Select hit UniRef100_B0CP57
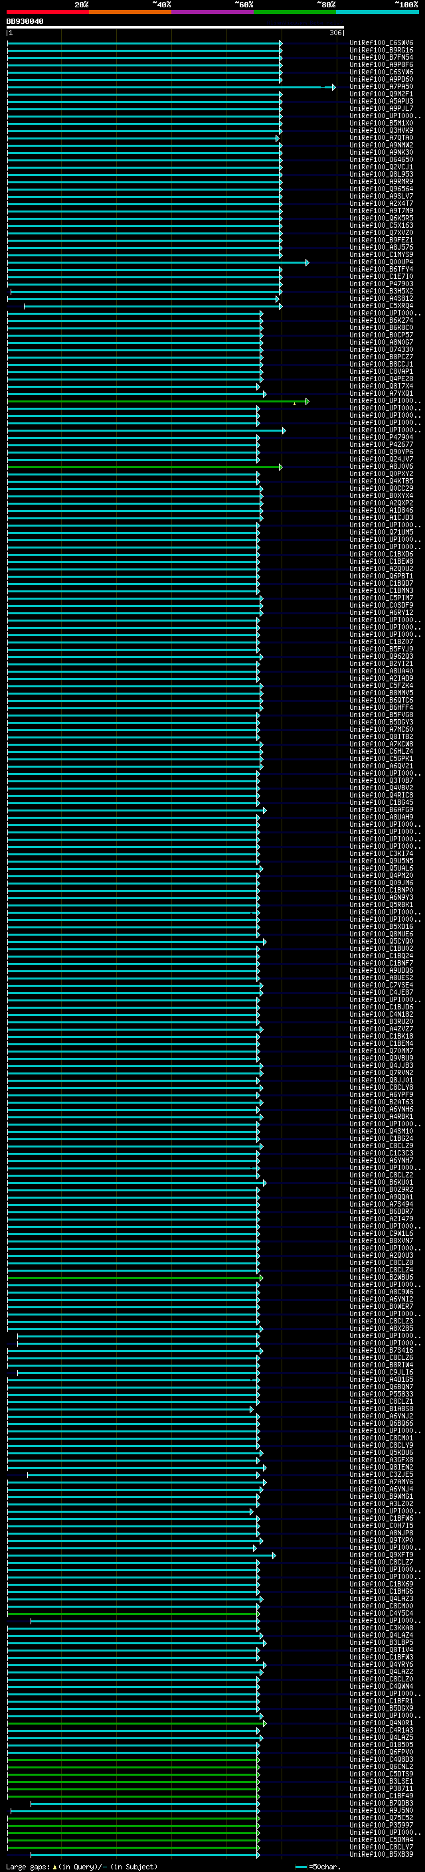This screenshot has height=1872, width=425. click(381, 334)
